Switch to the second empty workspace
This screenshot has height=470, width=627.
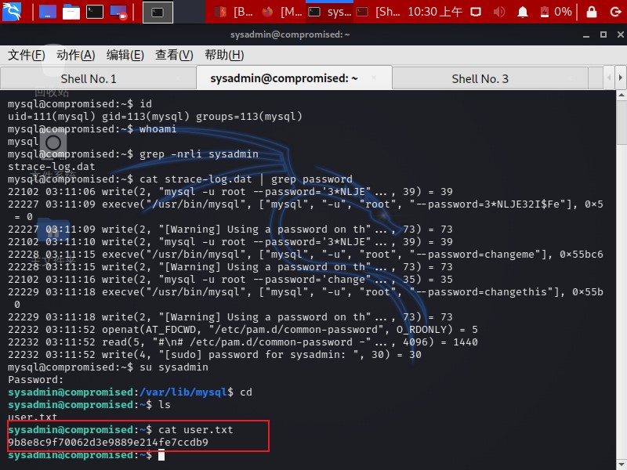(190, 13)
